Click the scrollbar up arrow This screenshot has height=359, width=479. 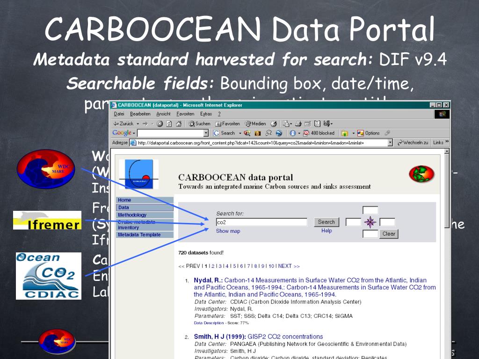447,151
